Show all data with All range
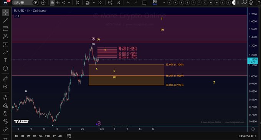Image resolution: width=261 pixels, height=140 pixels. click(60, 136)
